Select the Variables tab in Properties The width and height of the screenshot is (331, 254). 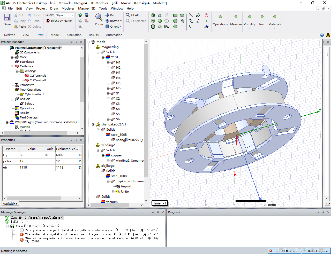10,204
